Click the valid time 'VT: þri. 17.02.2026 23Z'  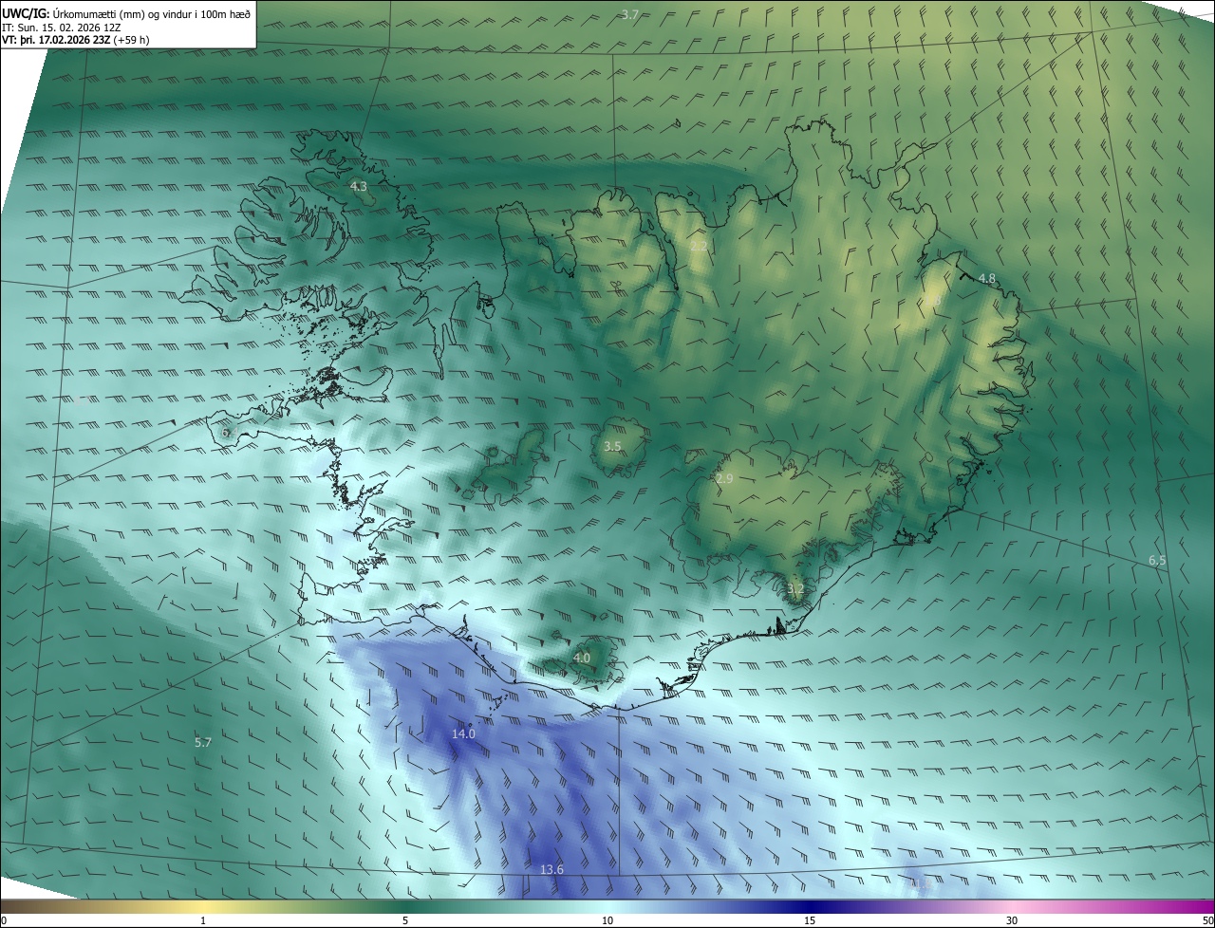click(x=55, y=40)
